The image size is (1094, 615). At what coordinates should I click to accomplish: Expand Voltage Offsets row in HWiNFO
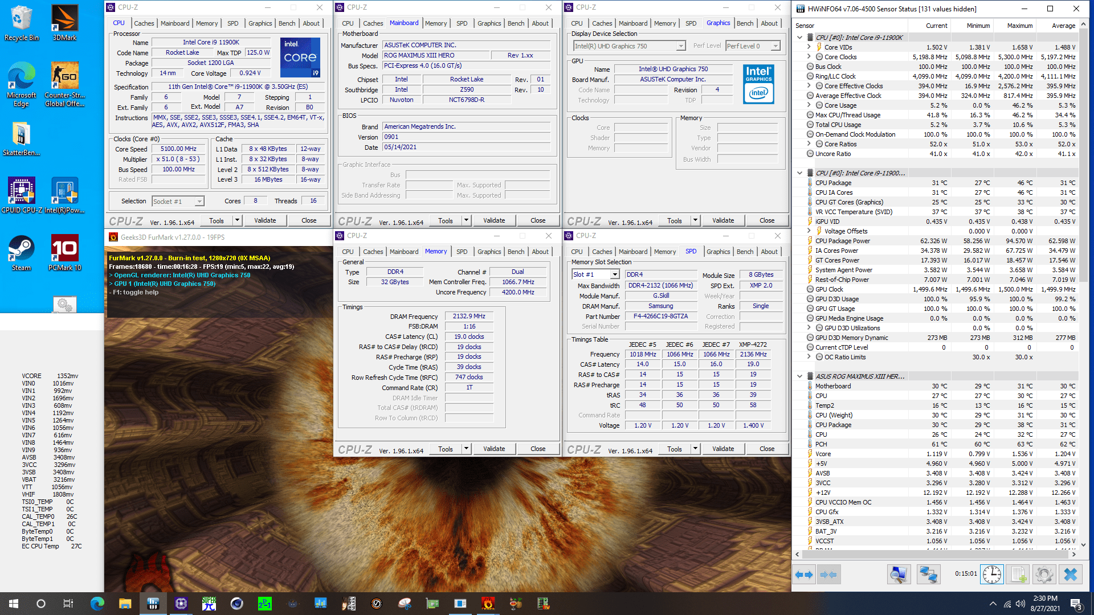tap(809, 231)
